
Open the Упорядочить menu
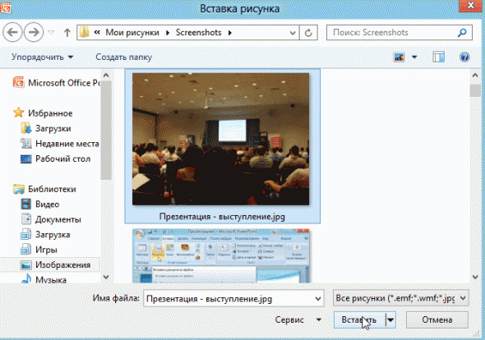coord(43,57)
